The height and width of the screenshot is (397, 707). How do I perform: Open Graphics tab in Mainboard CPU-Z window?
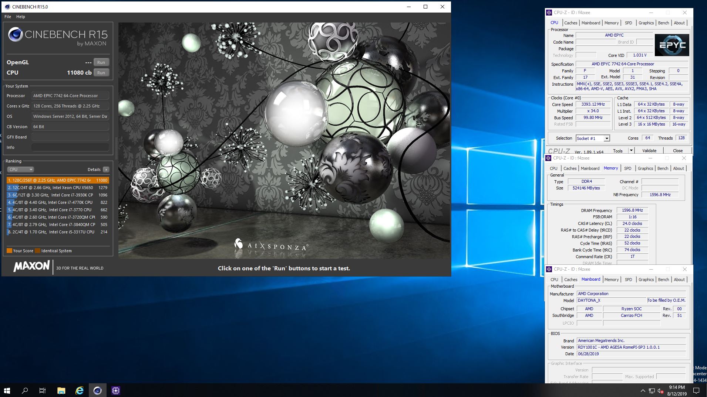646,280
